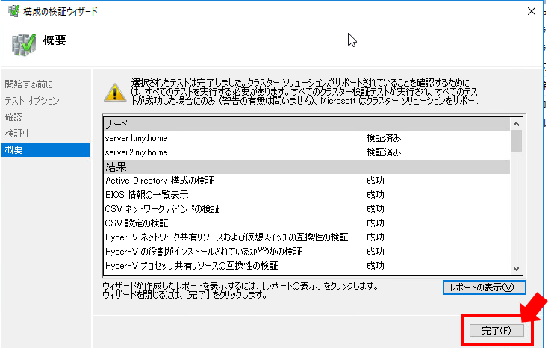Click 成功 status for CSV 設定の検証

(x=375, y=223)
